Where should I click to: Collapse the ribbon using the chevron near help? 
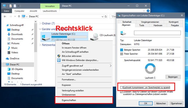[144, 11]
